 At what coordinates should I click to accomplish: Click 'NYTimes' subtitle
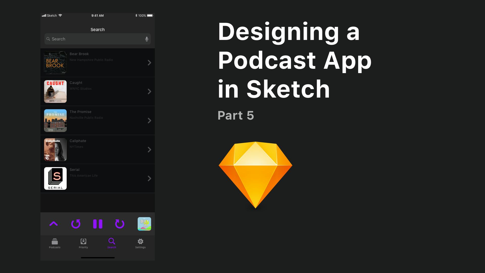point(76,147)
